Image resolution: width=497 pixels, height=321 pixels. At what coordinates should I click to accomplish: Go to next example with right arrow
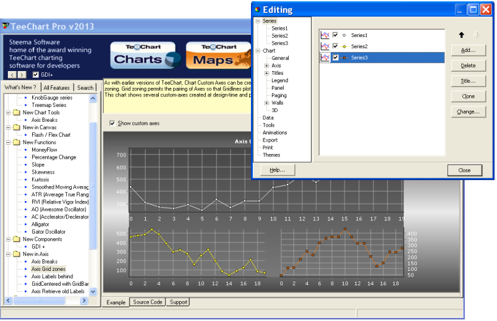click(x=22, y=75)
